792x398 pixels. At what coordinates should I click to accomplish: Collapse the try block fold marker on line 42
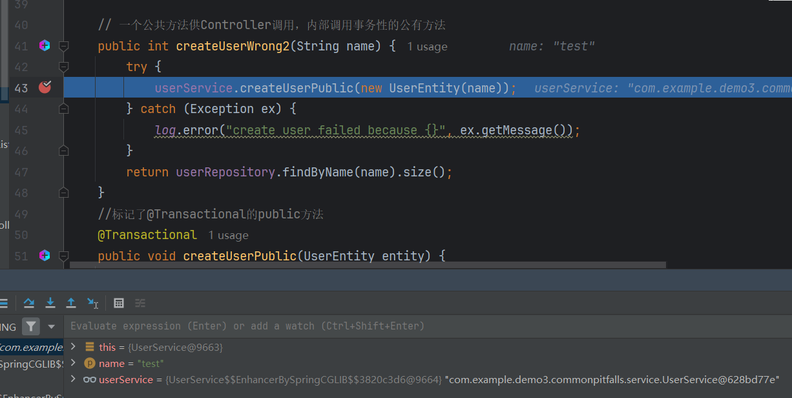click(x=63, y=67)
